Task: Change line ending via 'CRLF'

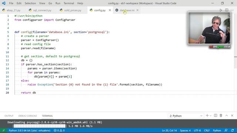Action: (207, 130)
